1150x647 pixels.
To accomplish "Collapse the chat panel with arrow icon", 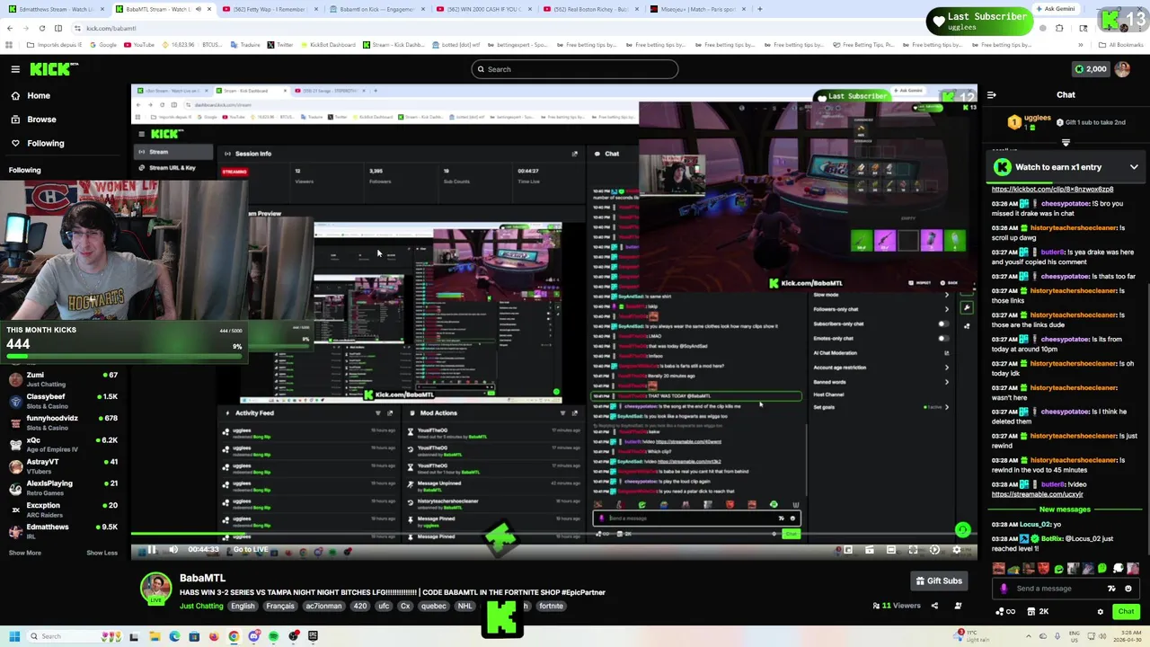I will click(x=992, y=94).
